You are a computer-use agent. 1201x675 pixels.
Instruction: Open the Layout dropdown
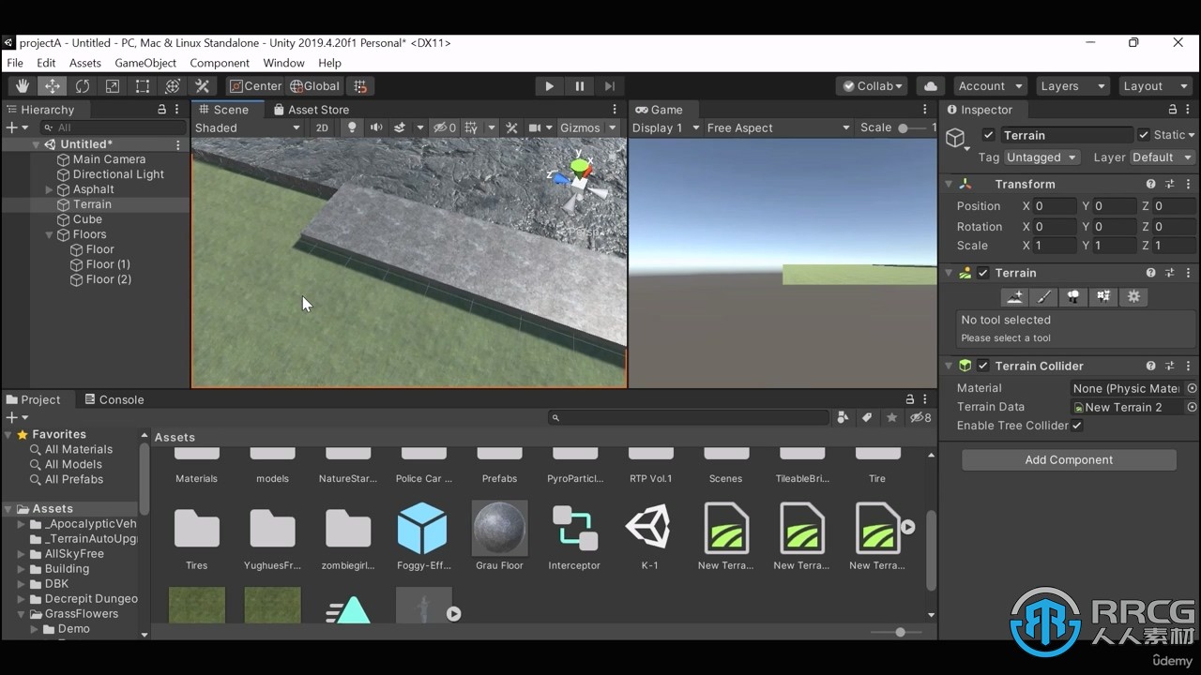point(1154,86)
